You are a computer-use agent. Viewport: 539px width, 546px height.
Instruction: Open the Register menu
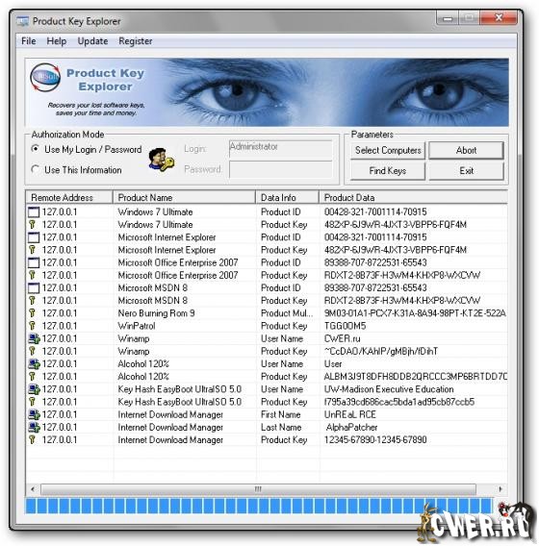[136, 41]
